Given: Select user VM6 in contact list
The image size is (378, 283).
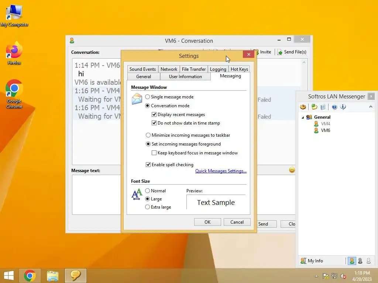Looking at the screenshot, I should coord(326,130).
